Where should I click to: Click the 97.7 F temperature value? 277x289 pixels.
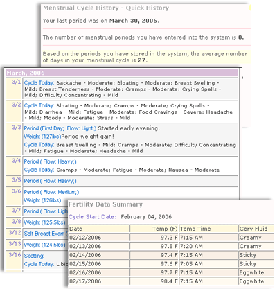tap(169, 272)
